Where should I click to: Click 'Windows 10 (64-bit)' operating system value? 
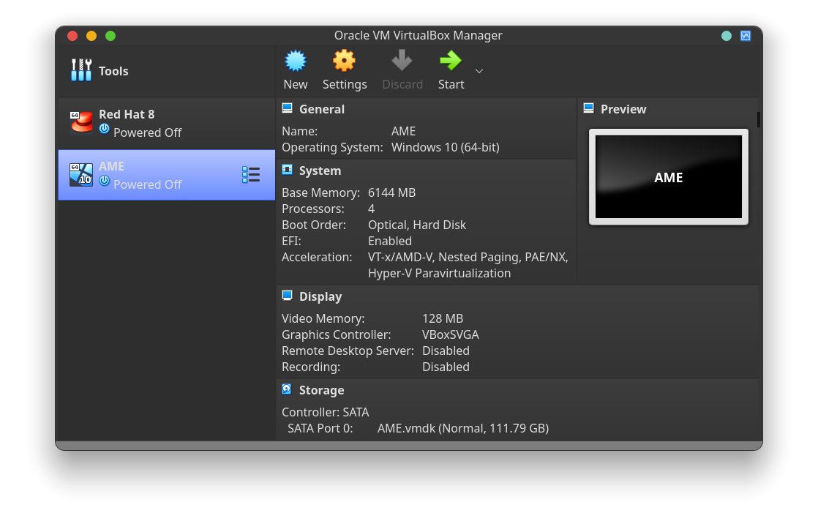pyautogui.click(x=446, y=147)
